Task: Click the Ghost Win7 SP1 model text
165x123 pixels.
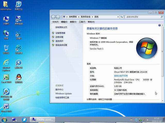Action: click(131, 72)
